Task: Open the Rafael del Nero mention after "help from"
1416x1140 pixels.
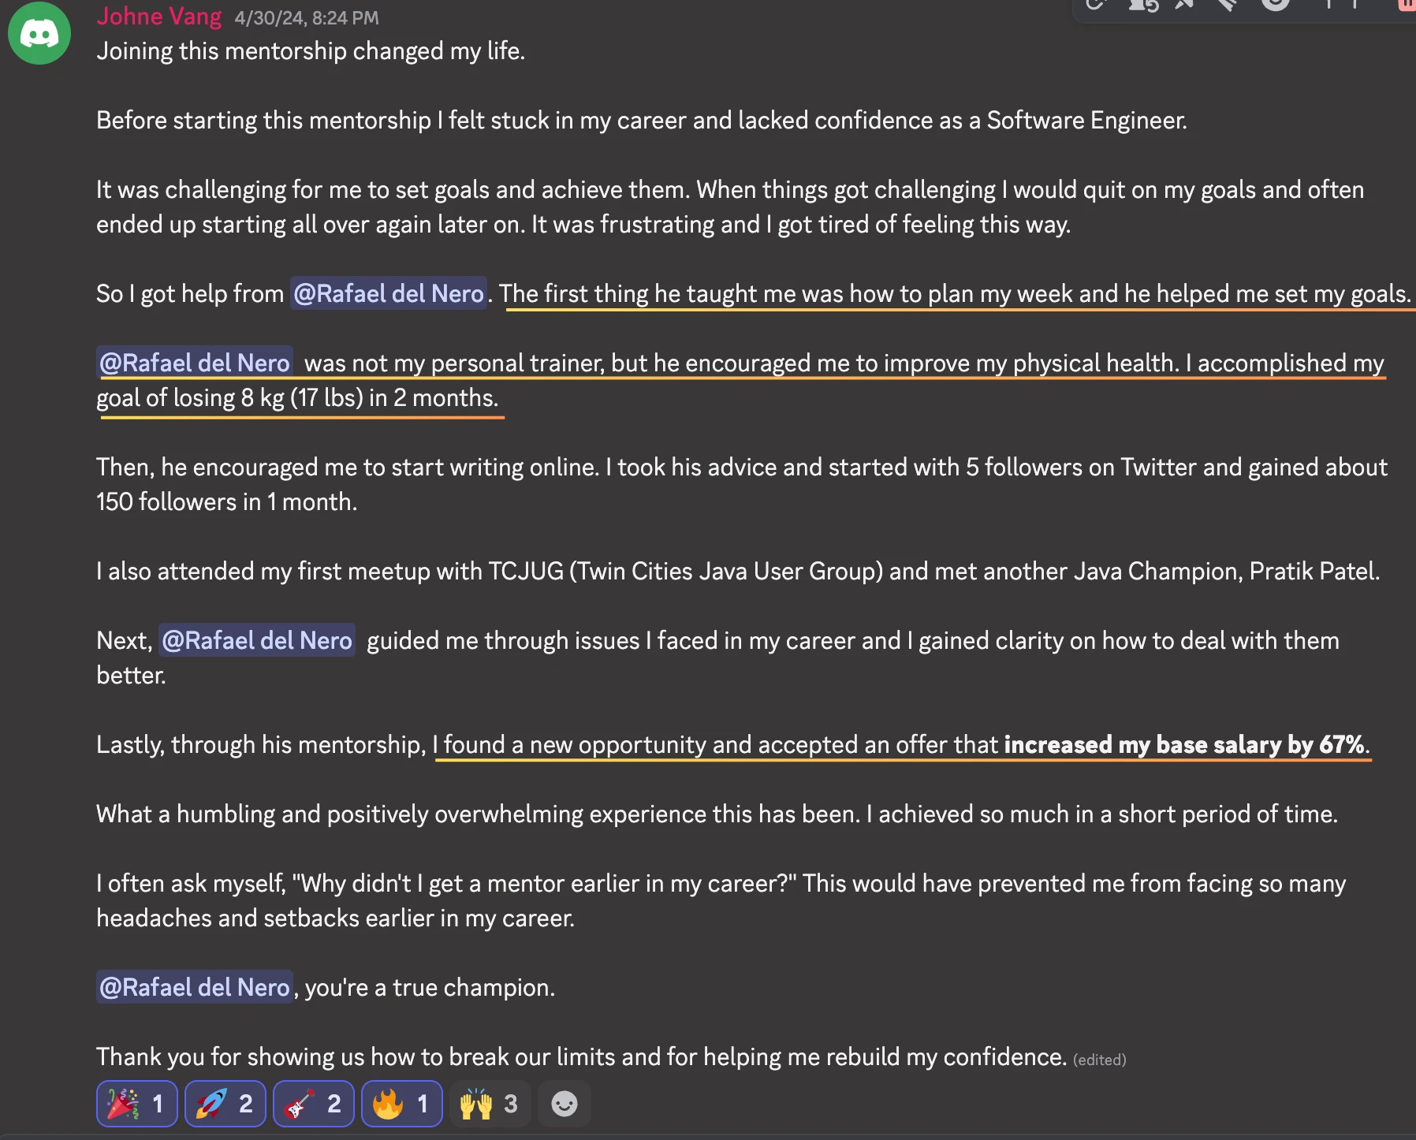Action: click(x=388, y=294)
